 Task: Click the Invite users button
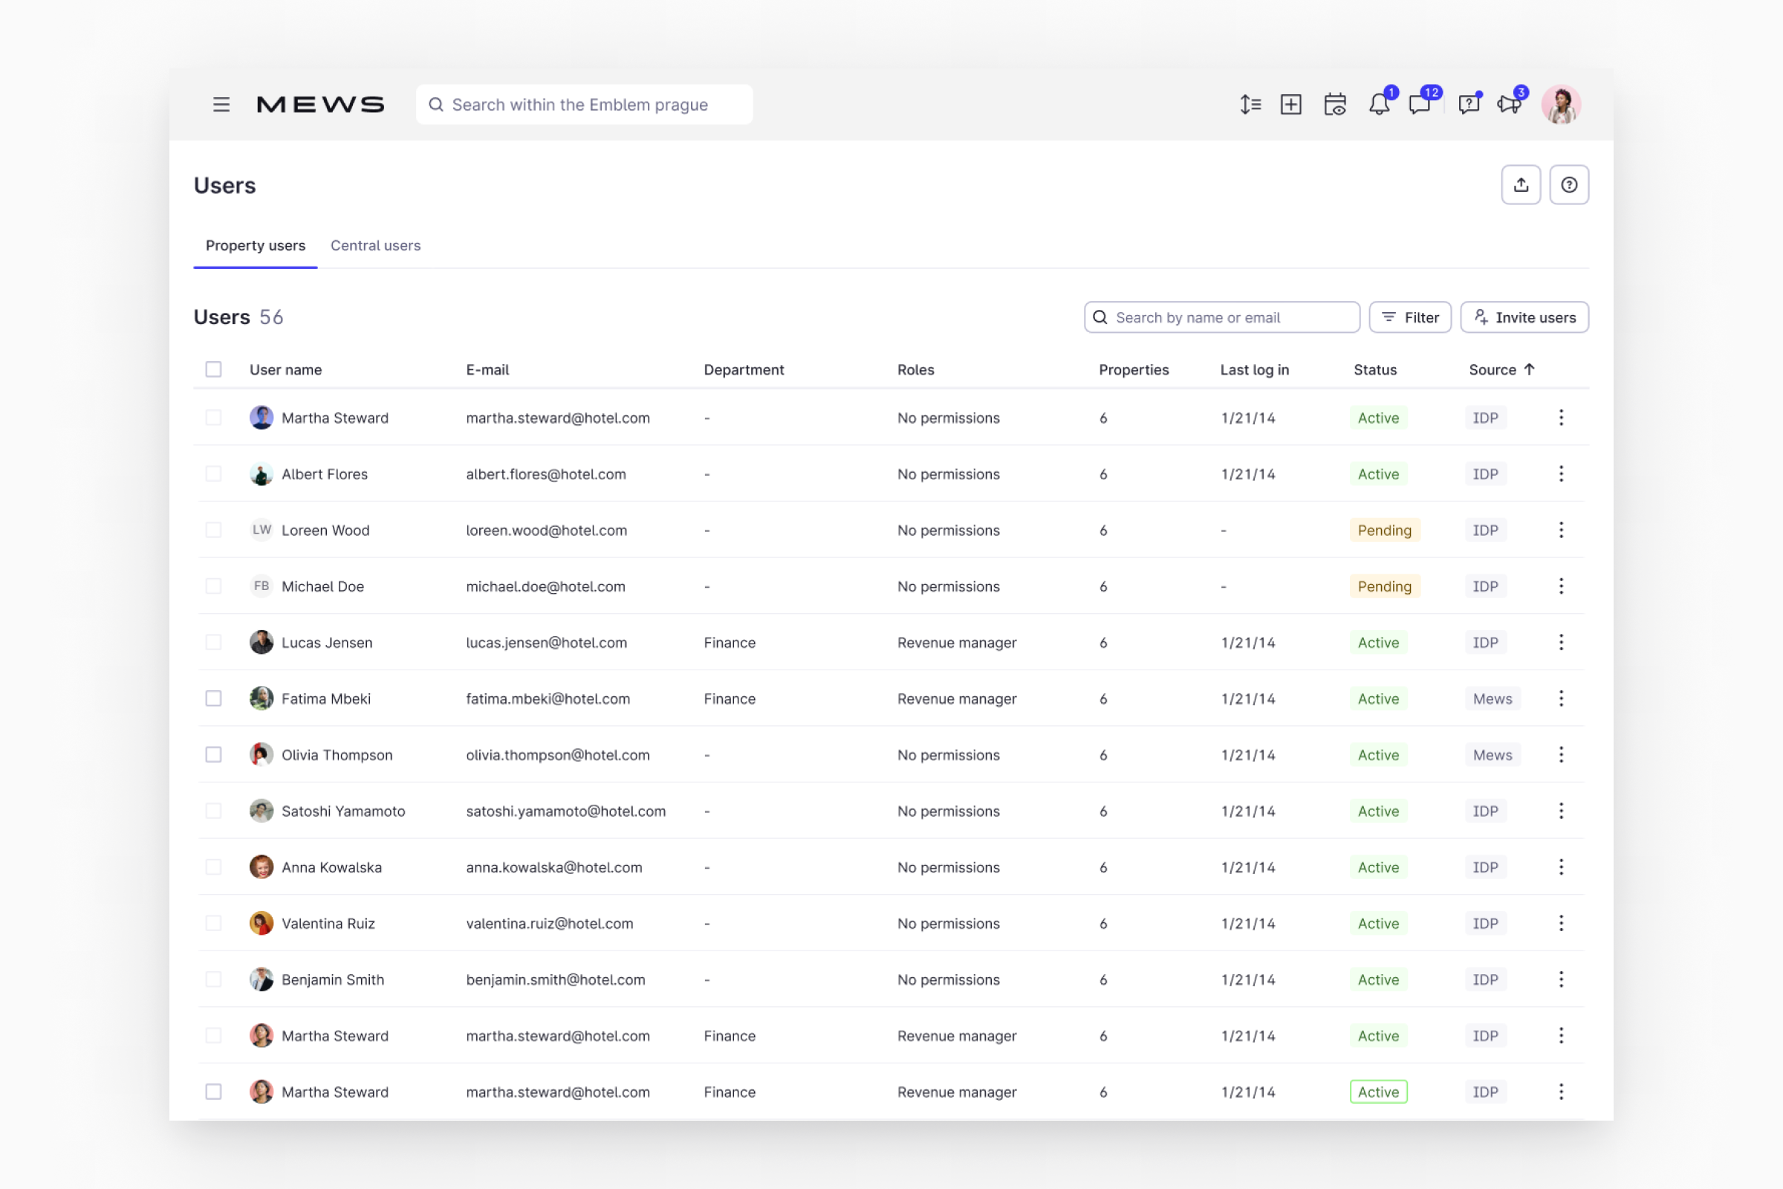(x=1524, y=317)
